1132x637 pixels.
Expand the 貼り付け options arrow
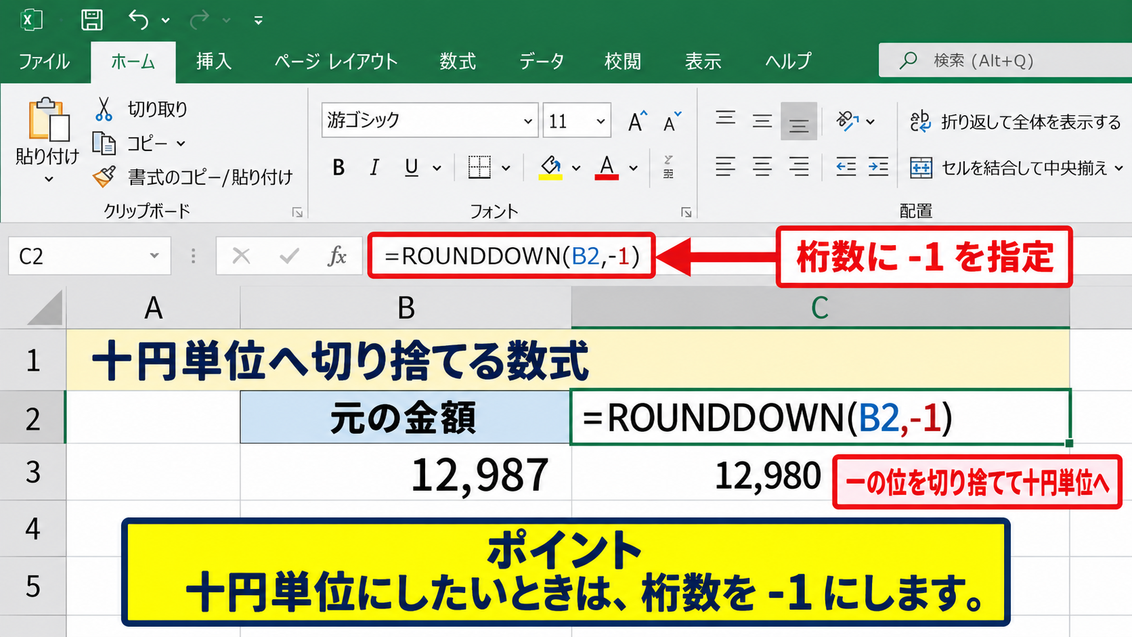[x=49, y=179]
